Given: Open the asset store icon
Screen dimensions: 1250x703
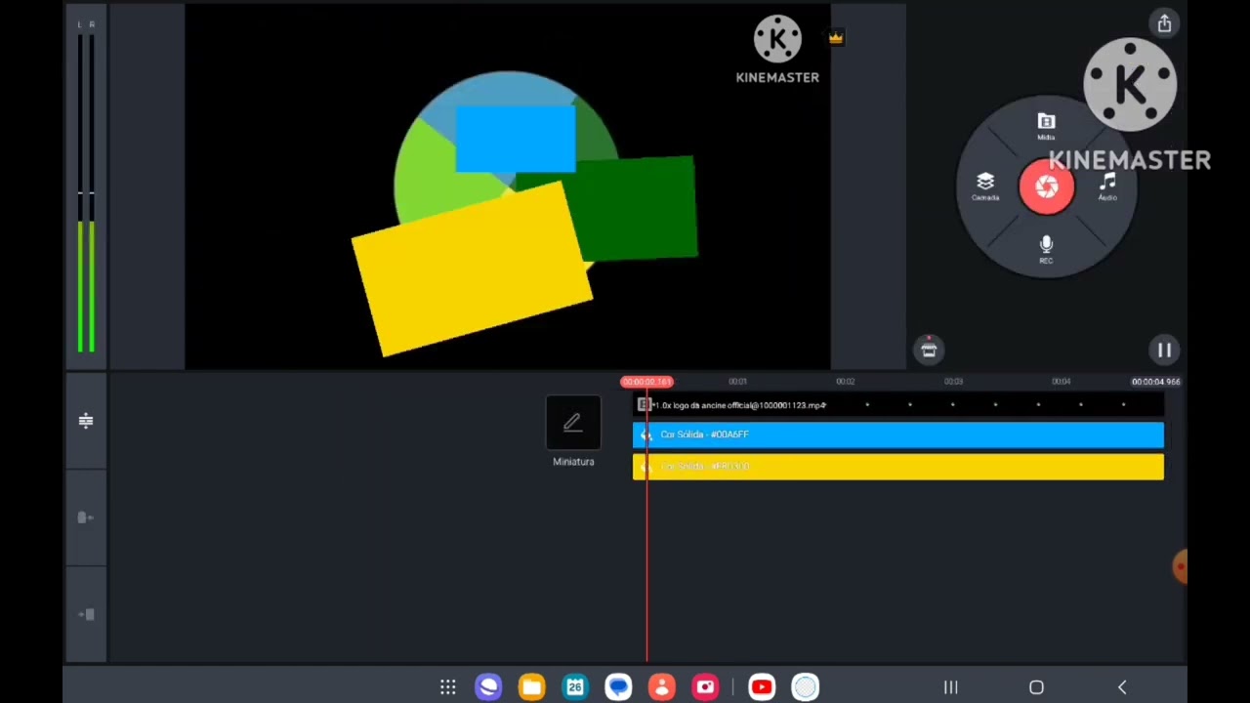Looking at the screenshot, I should [929, 349].
